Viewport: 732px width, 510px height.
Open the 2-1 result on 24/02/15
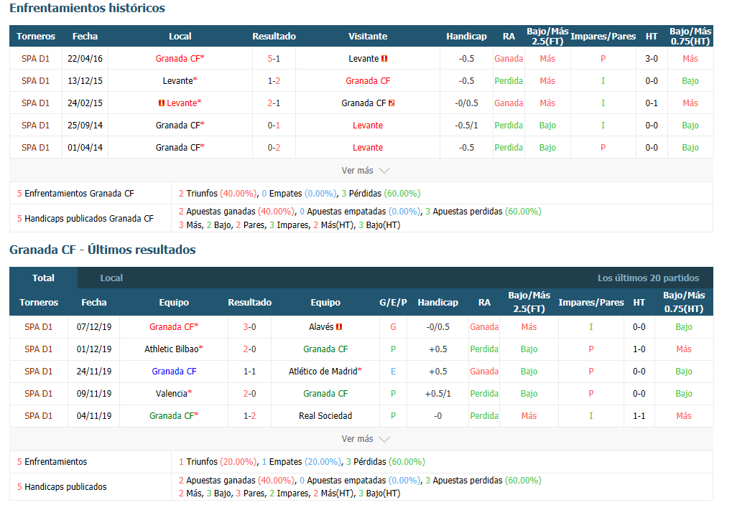[x=274, y=103]
